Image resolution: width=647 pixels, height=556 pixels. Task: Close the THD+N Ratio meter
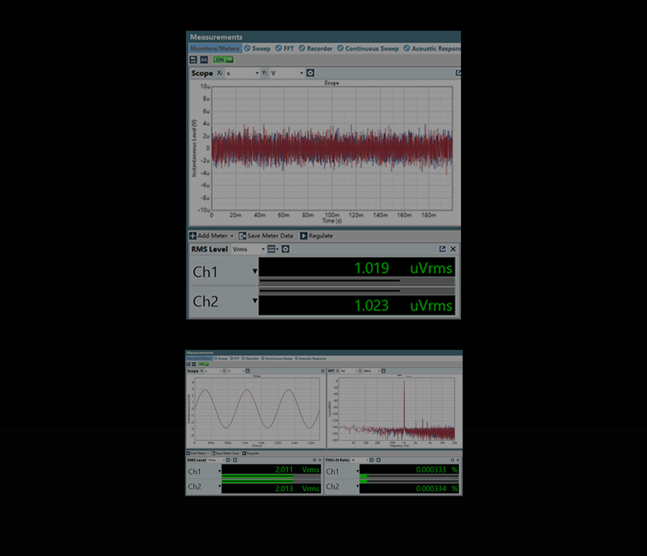pos(458,460)
